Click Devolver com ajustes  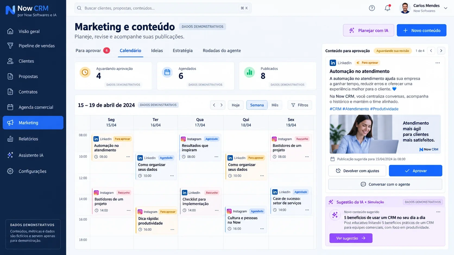click(x=357, y=171)
